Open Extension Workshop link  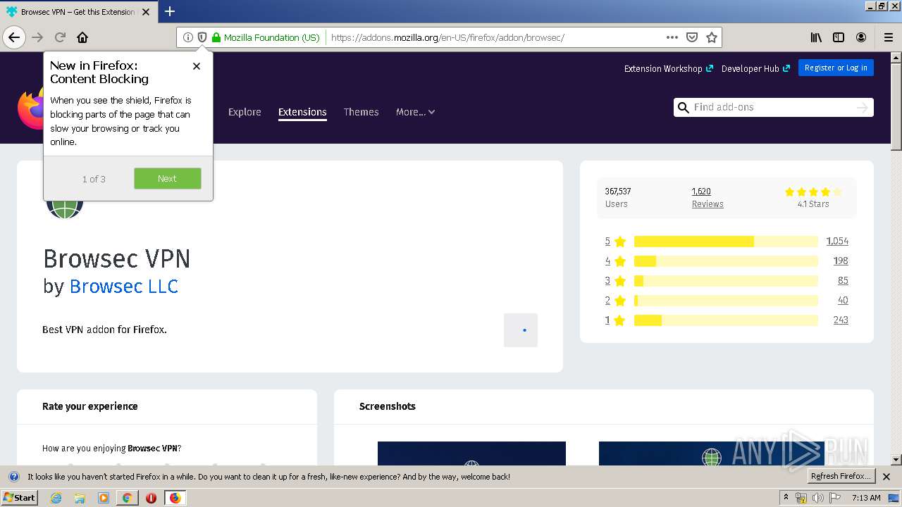pyautogui.click(x=669, y=68)
